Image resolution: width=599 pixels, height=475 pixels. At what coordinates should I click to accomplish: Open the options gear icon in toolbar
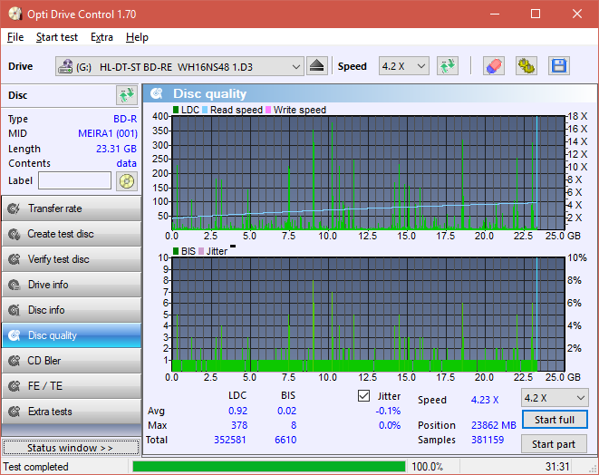[x=526, y=66]
